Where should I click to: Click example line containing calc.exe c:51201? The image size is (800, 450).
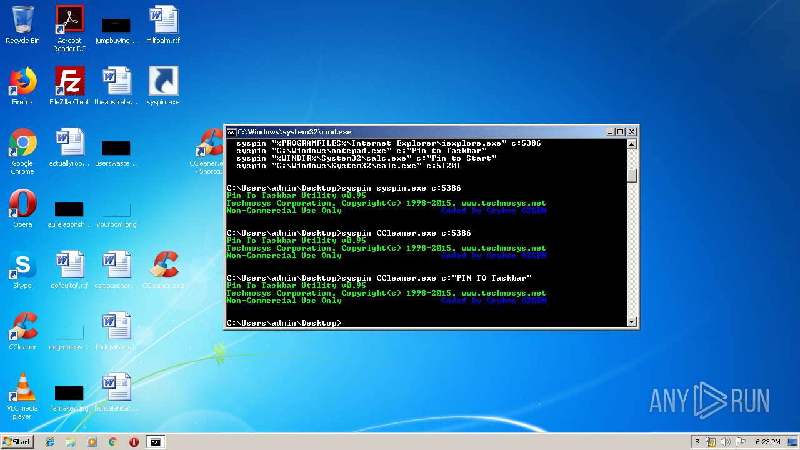coord(349,166)
